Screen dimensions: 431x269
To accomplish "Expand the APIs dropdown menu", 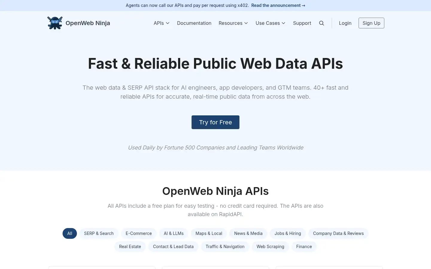I will click(162, 23).
